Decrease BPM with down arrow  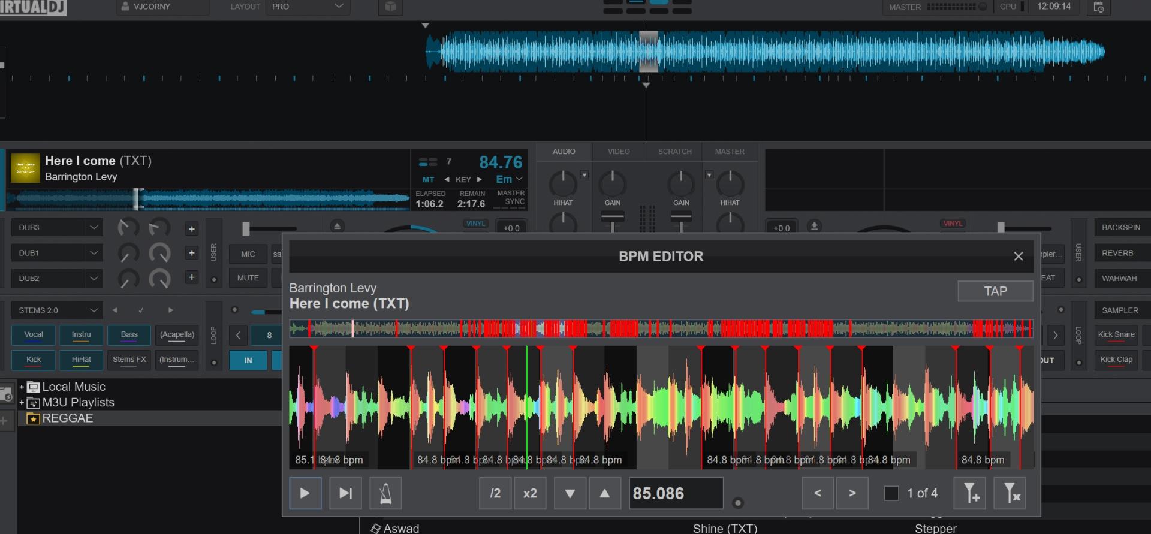tap(570, 493)
